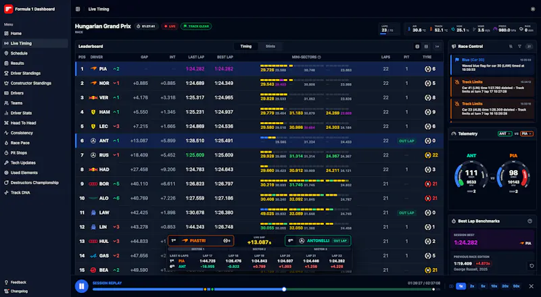Click the Best Lap Benchmarks help icon

pyautogui.click(x=530, y=221)
